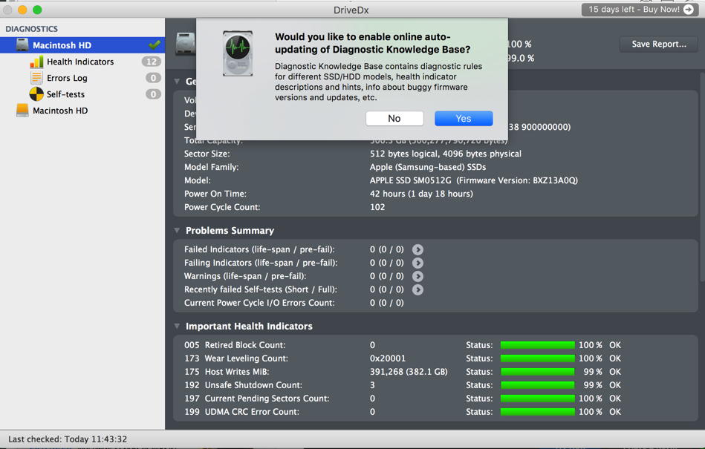705x449 pixels.
Task: Click the Self-tests count badge 0
Action: coord(153,94)
